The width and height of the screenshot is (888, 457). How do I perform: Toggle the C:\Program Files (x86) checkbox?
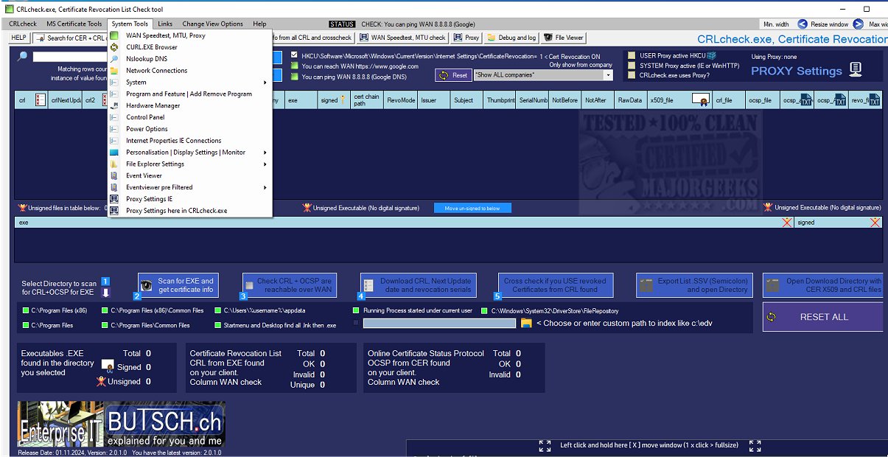pos(26,311)
